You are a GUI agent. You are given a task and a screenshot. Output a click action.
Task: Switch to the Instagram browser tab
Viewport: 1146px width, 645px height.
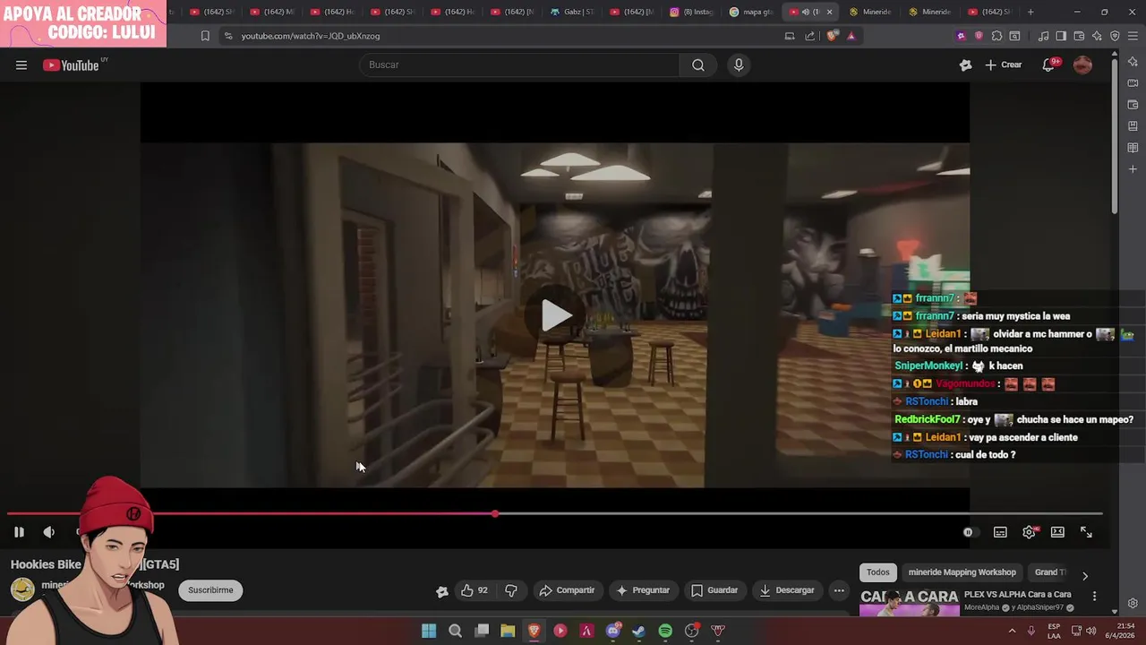[x=689, y=12]
